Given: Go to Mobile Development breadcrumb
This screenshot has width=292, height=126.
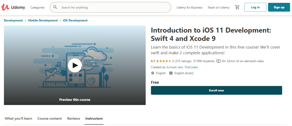Looking at the screenshot, I should (x=43, y=20).
